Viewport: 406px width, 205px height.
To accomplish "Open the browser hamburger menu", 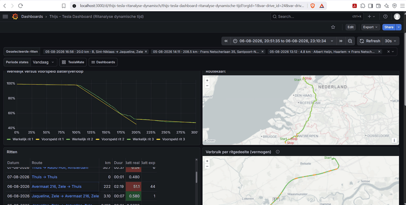I will click(402, 6).
